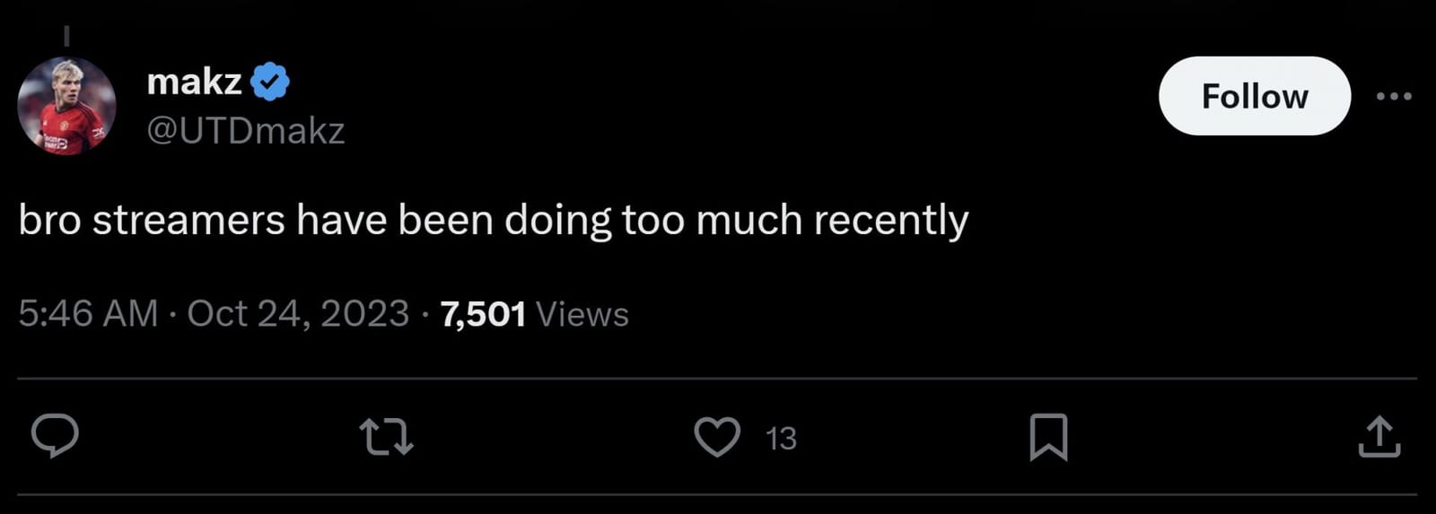Bookmark this tweet
Screen dimensions: 1436x514
click(x=1048, y=438)
